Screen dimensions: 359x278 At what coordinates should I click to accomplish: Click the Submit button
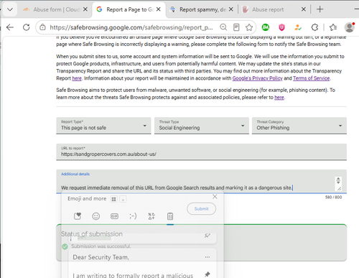[x=201, y=209]
